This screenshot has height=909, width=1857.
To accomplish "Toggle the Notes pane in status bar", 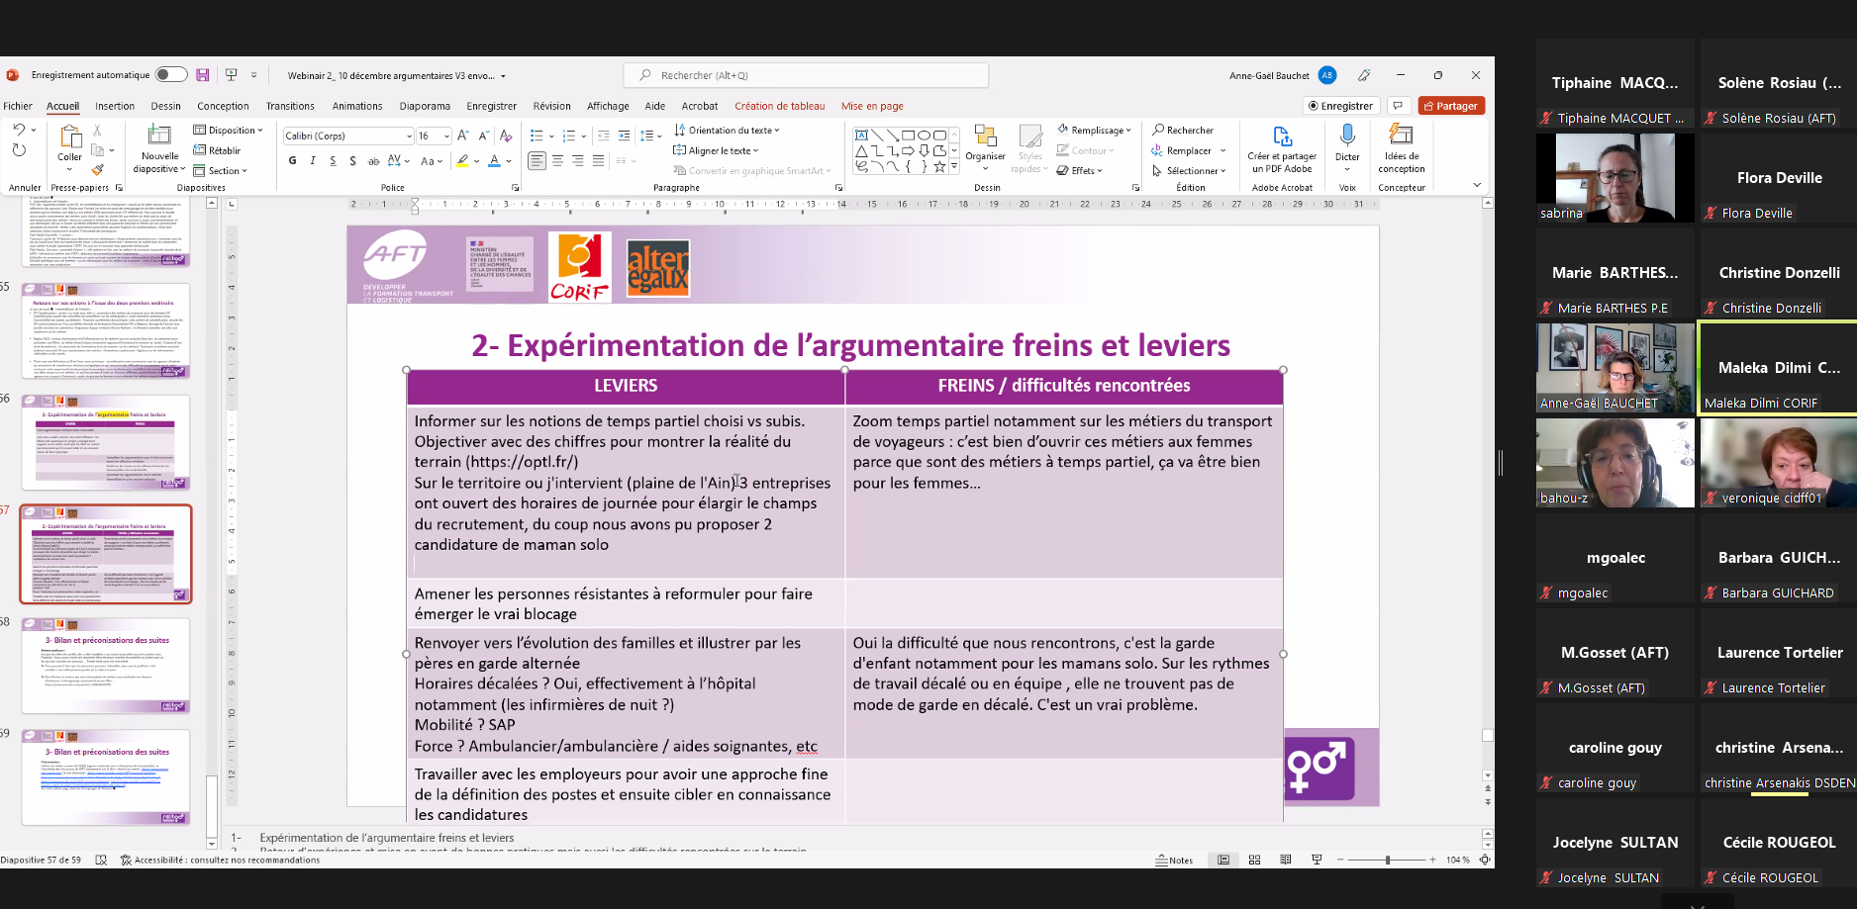I will pyautogui.click(x=1174, y=860).
